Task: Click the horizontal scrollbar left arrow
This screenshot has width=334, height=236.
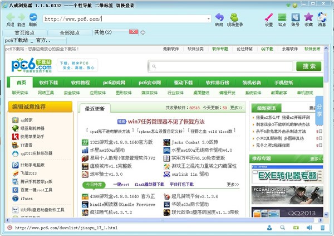Action: 7,220
